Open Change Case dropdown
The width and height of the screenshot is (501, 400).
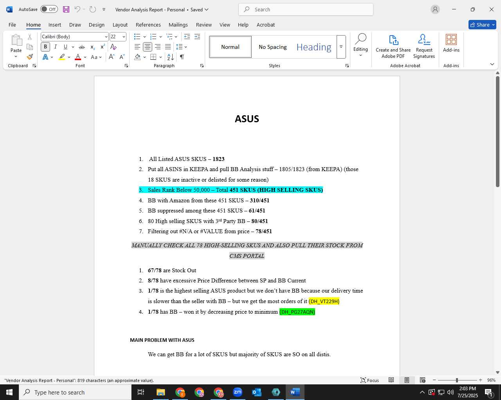coord(96,57)
